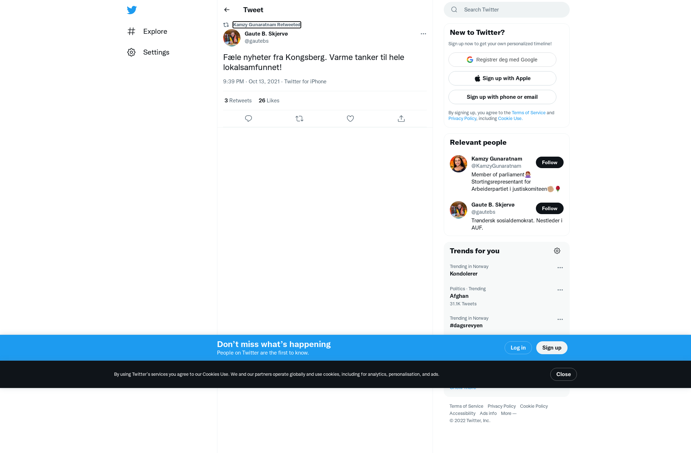The image size is (691, 453).
Task: Open the Terms of Service signup link
Action: pos(529,113)
